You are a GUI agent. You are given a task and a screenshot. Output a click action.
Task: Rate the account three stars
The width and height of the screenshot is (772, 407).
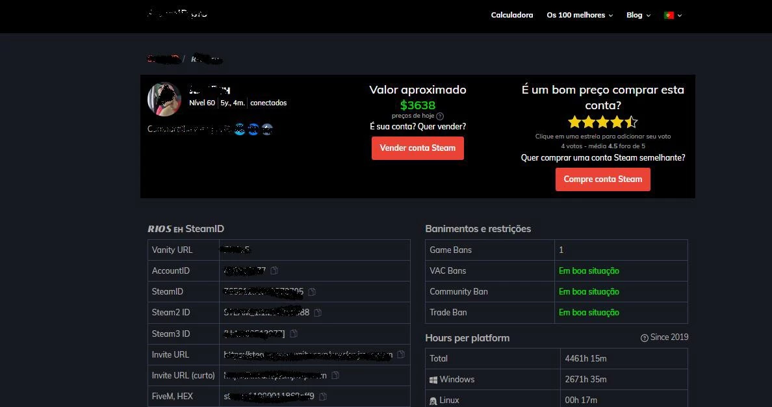pyautogui.click(x=602, y=122)
